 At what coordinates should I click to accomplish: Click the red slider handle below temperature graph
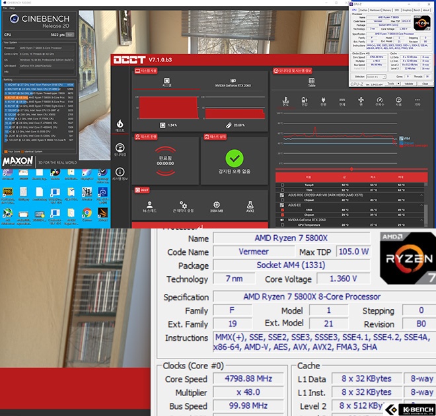351,169
